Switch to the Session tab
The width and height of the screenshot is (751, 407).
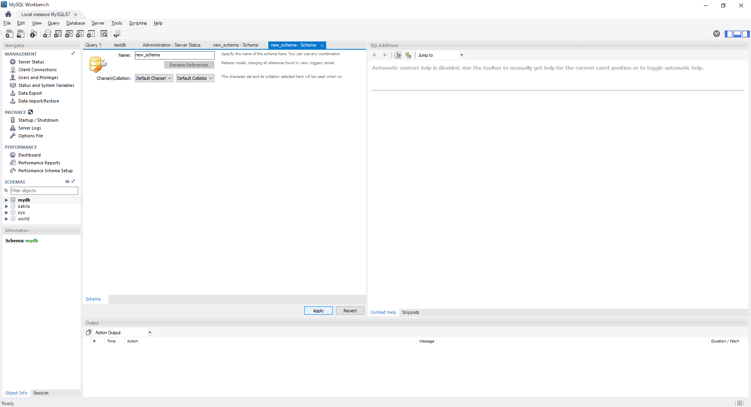(x=41, y=393)
